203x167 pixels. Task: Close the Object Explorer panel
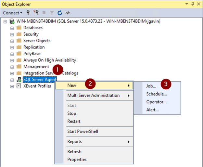tap(198, 4)
